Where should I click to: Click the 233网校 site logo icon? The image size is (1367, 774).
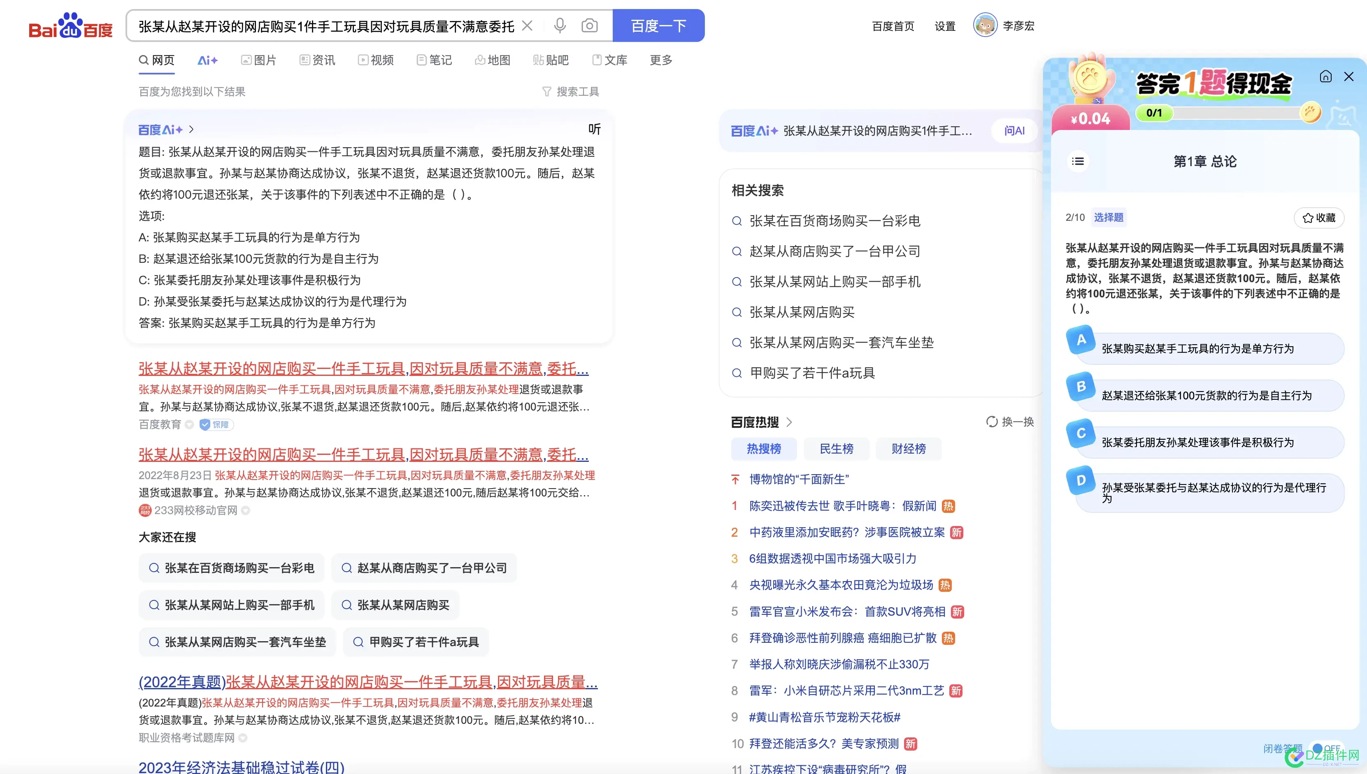pyautogui.click(x=145, y=510)
